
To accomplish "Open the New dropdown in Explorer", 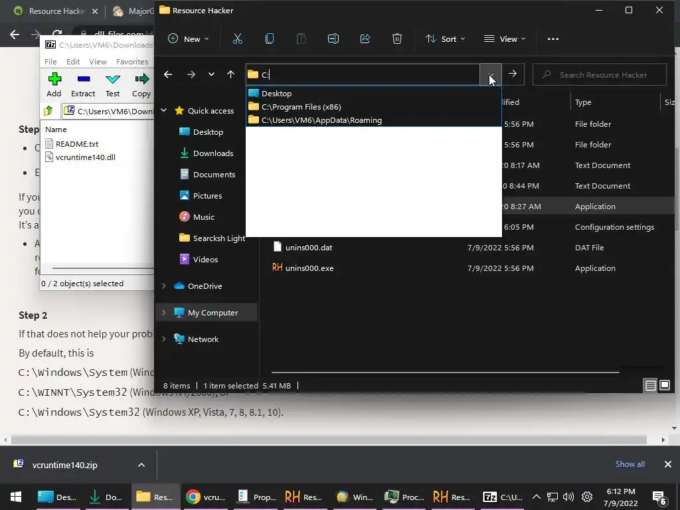I will [188, 39].
